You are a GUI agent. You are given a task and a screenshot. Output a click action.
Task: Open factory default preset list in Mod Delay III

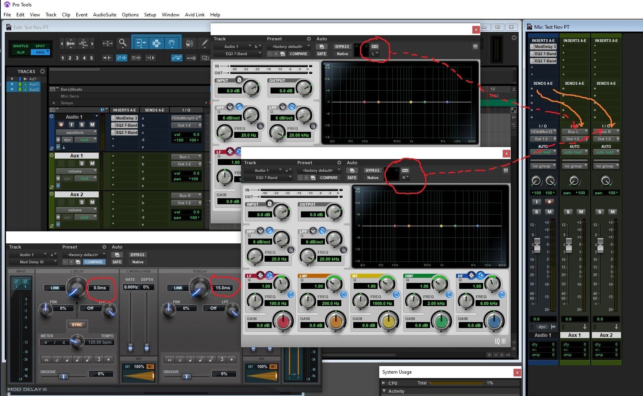tap(84, 255)
